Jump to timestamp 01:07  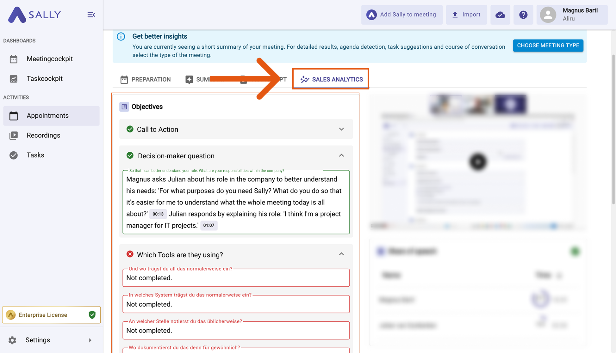pos(209,225)
